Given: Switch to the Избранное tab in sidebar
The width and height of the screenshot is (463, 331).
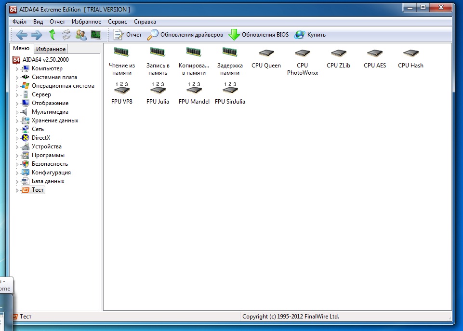Looking at the screenshot, I should pyautogui.click(x=51, y=49).
